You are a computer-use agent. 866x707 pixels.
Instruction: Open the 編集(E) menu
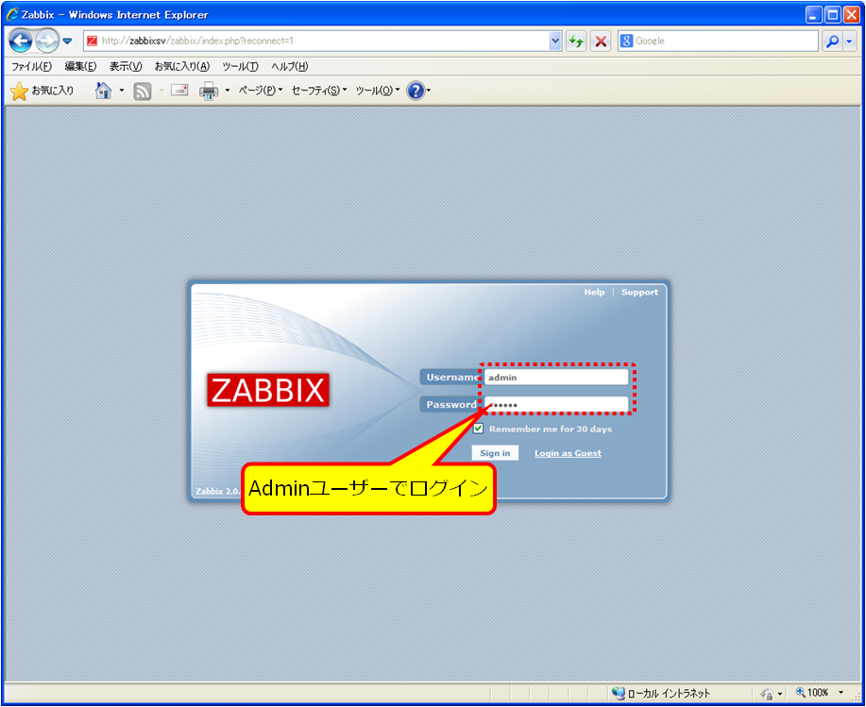pyautogui.click(x=80, y=66)
